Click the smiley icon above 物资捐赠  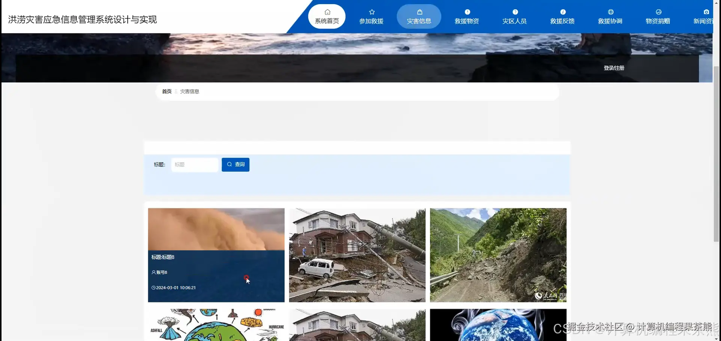pos(658,12)
